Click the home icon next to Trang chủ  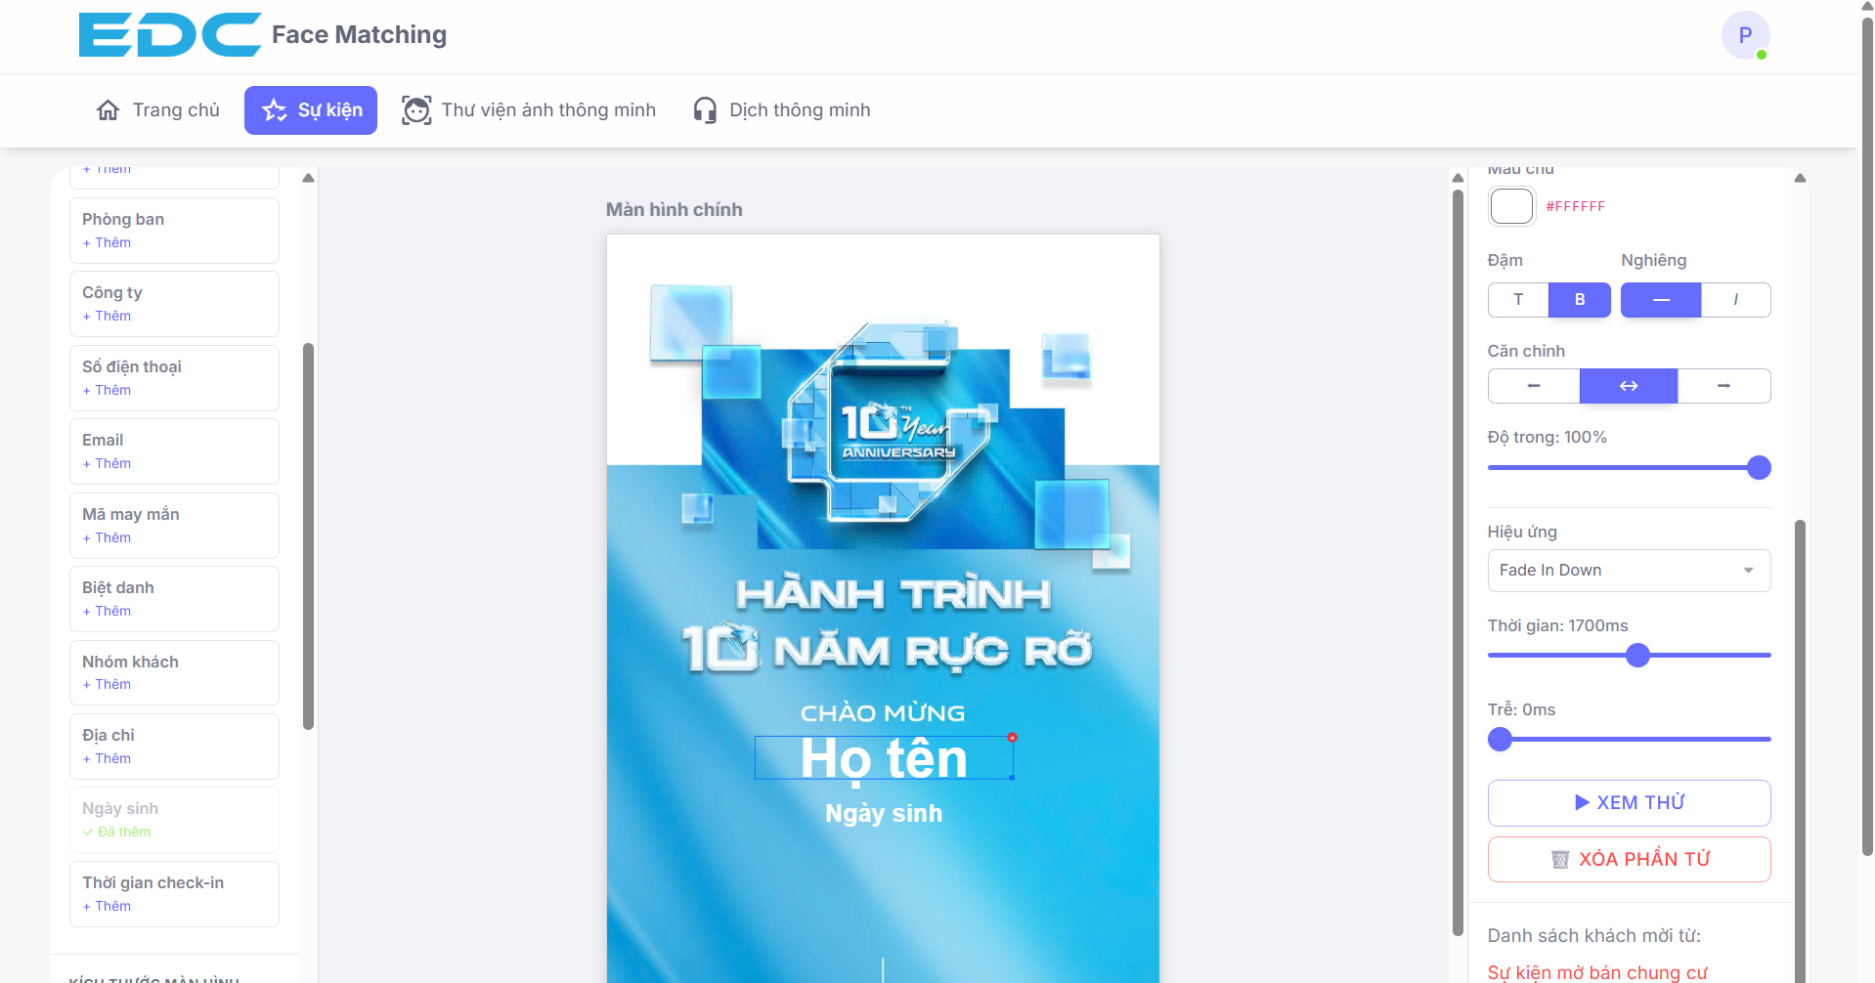[x=109, y=110]
